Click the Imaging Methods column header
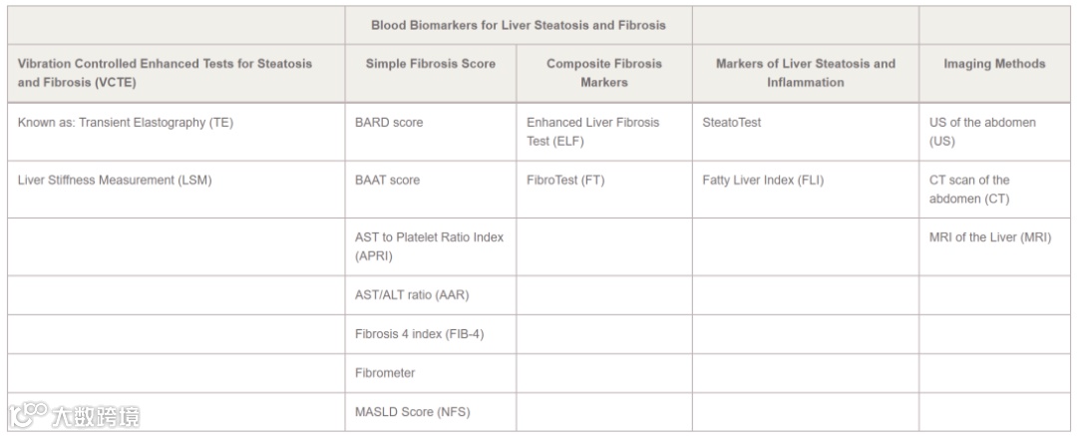1077x436 pixels. (x=994, y=64)
